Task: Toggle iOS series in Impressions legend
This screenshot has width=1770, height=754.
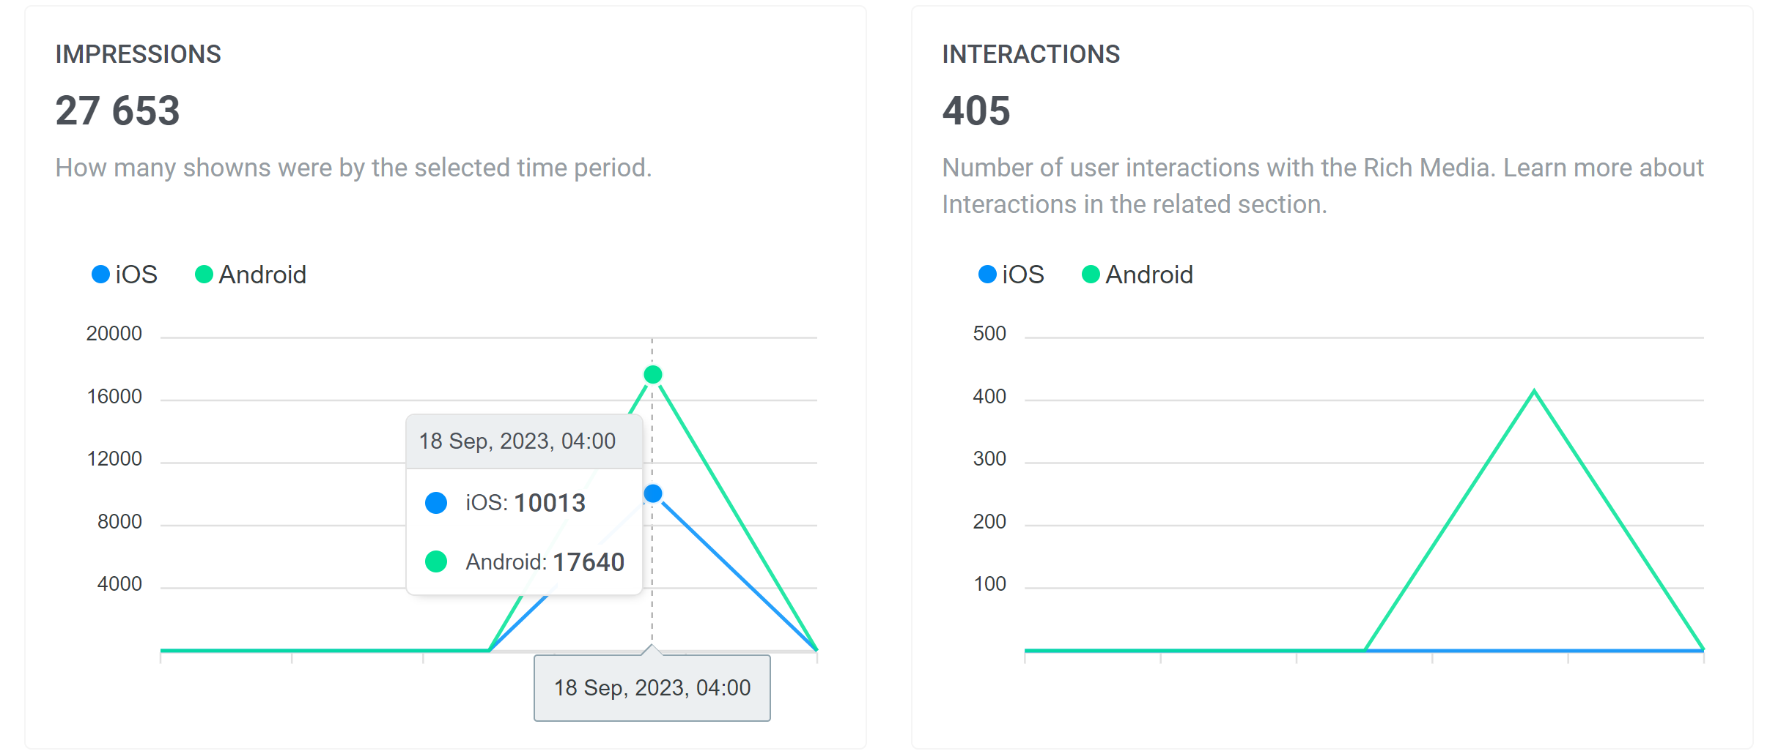Action: 125,275
